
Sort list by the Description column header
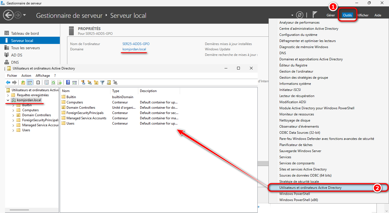tap(159, 91)
